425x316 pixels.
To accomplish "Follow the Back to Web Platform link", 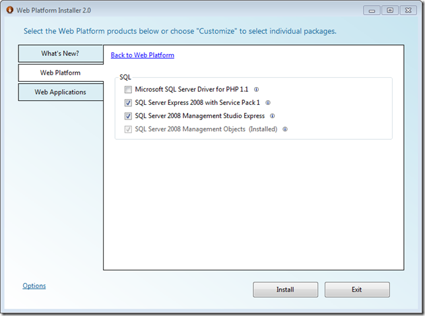I will 143,55.
